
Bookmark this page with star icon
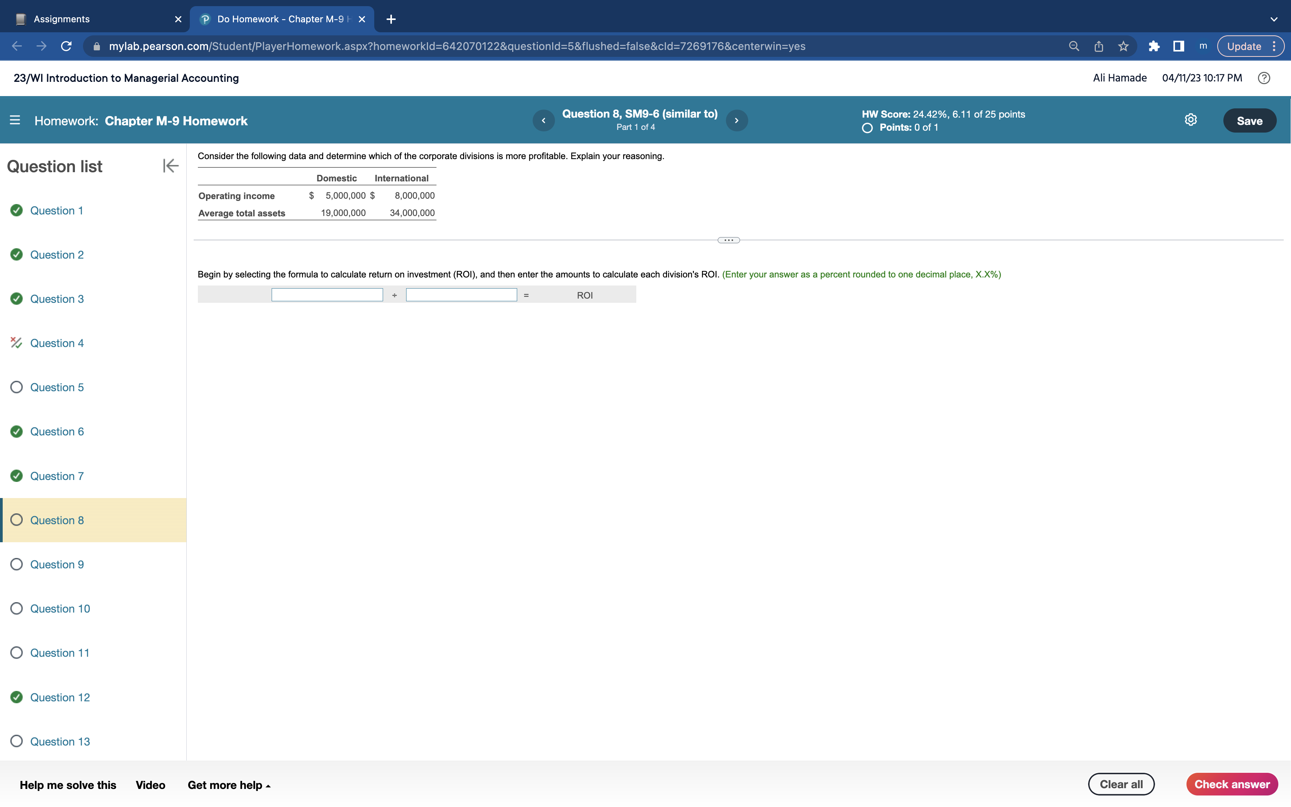coord(1123,46)
